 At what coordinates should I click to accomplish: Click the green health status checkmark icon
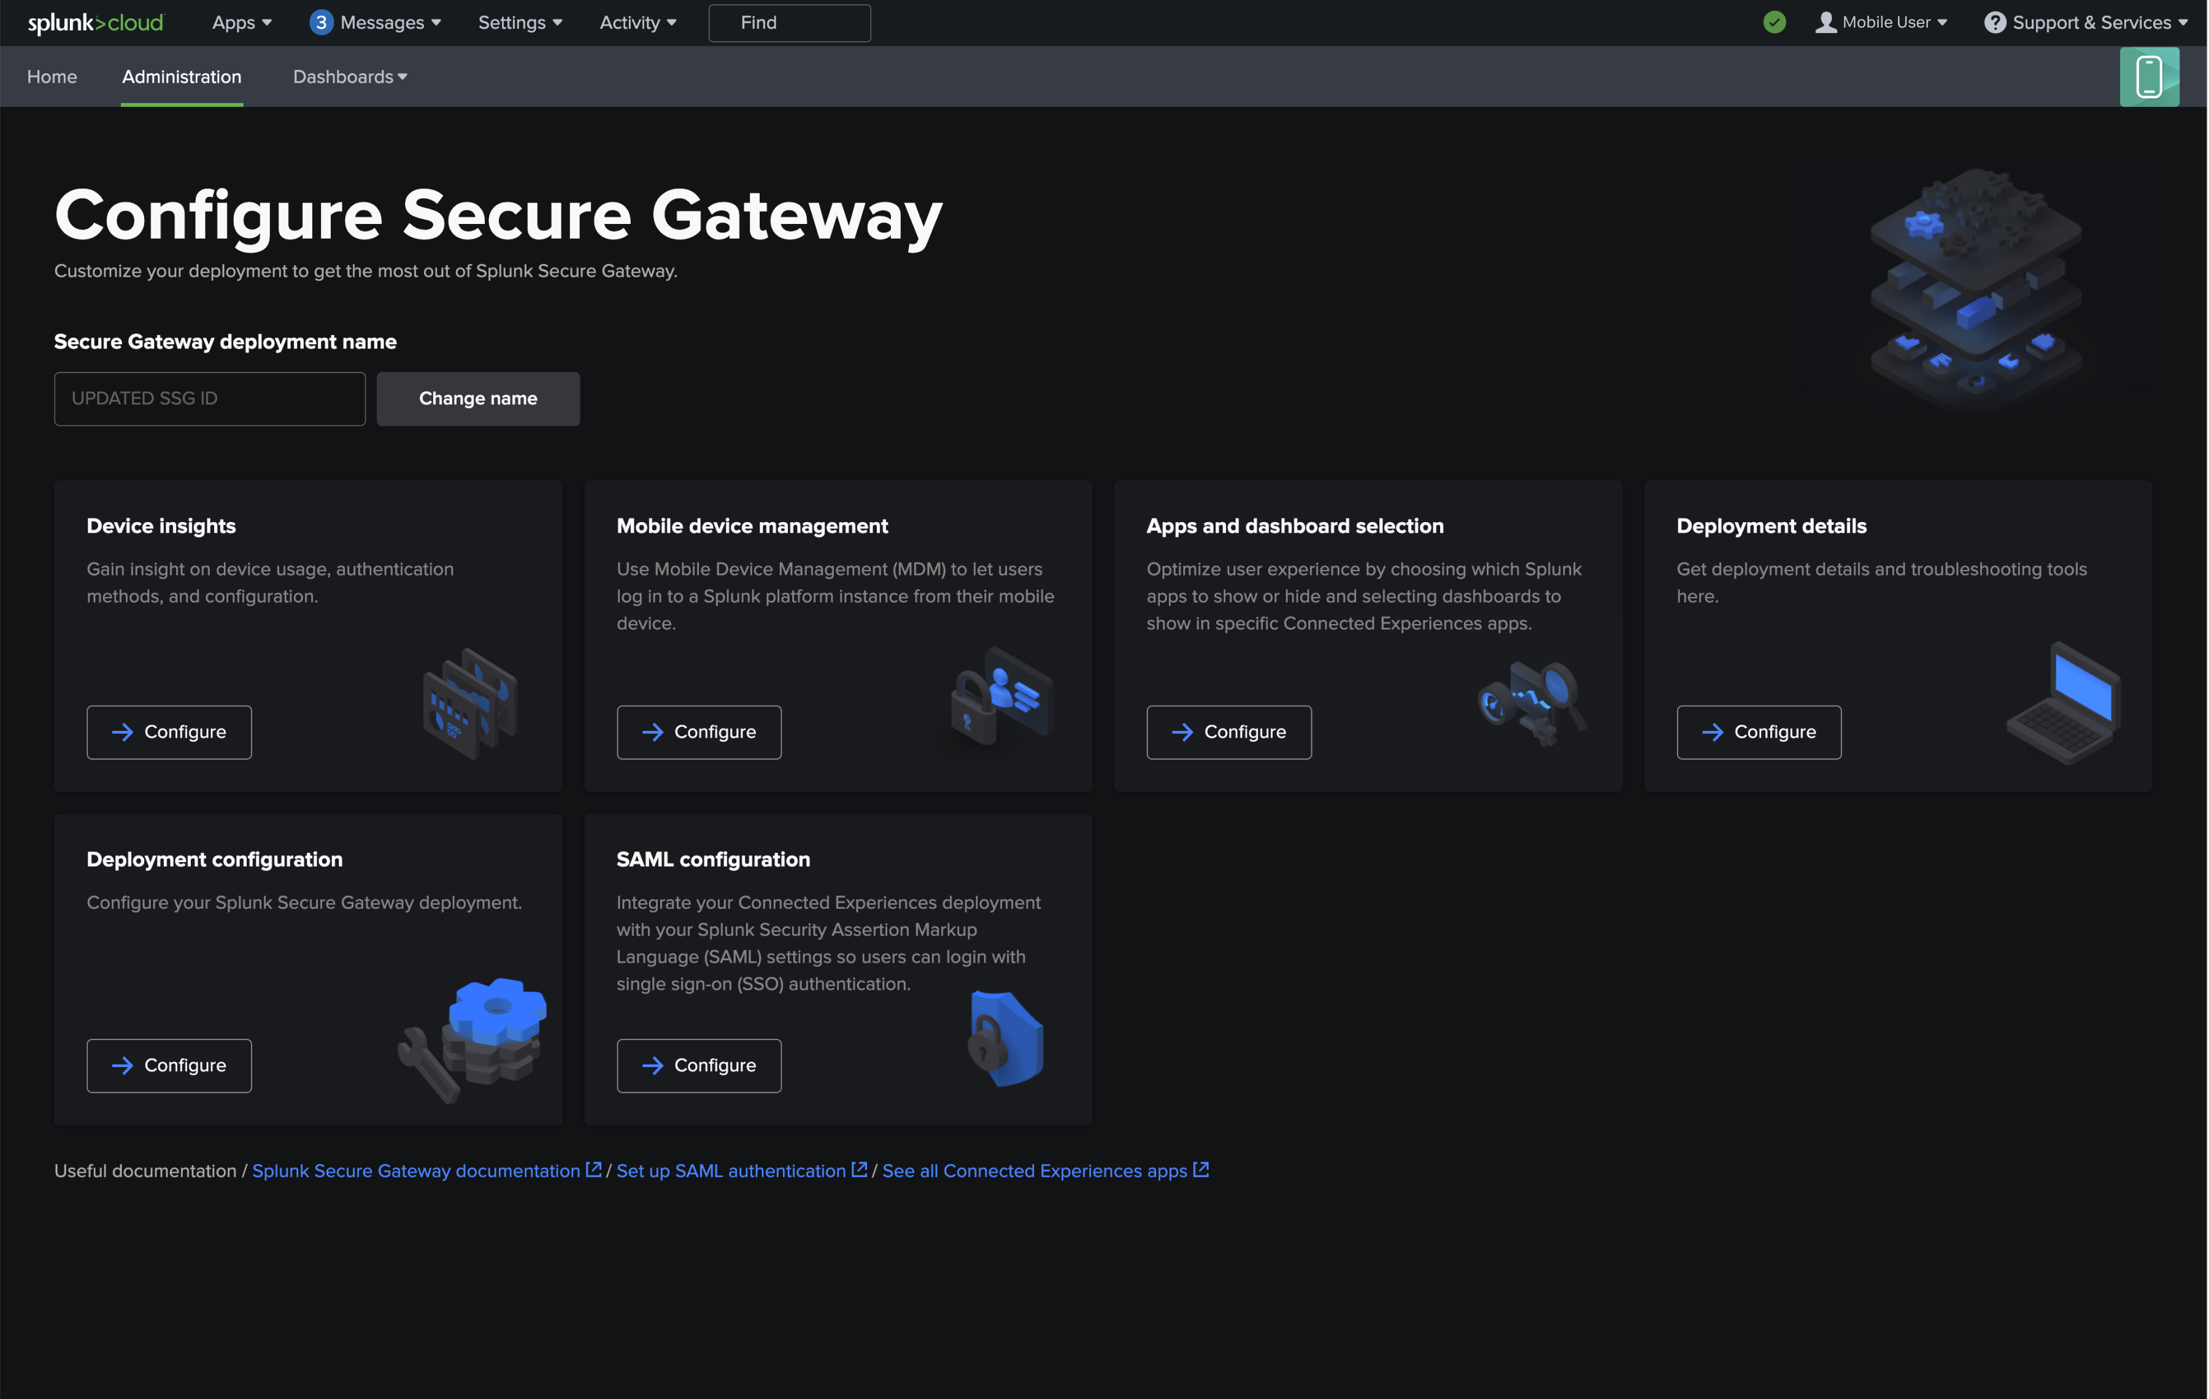(x=1774, y=22)
